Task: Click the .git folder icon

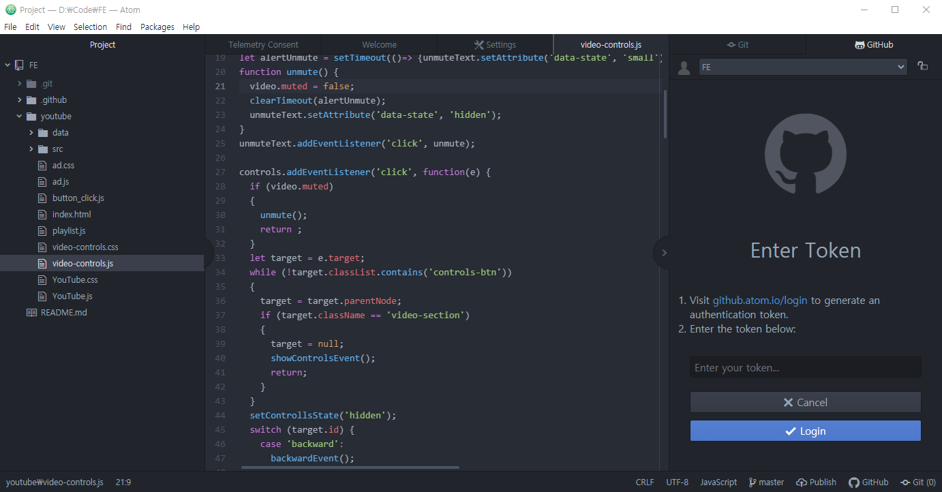Action: tap(31, 84)
